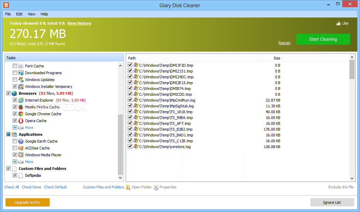
Task: Click the file list scroll up arrow
Action: 352,57
